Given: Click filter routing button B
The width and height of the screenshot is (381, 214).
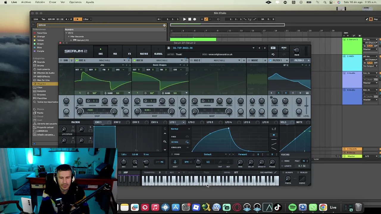Looking at the screenshot, I should coord(286,93).
